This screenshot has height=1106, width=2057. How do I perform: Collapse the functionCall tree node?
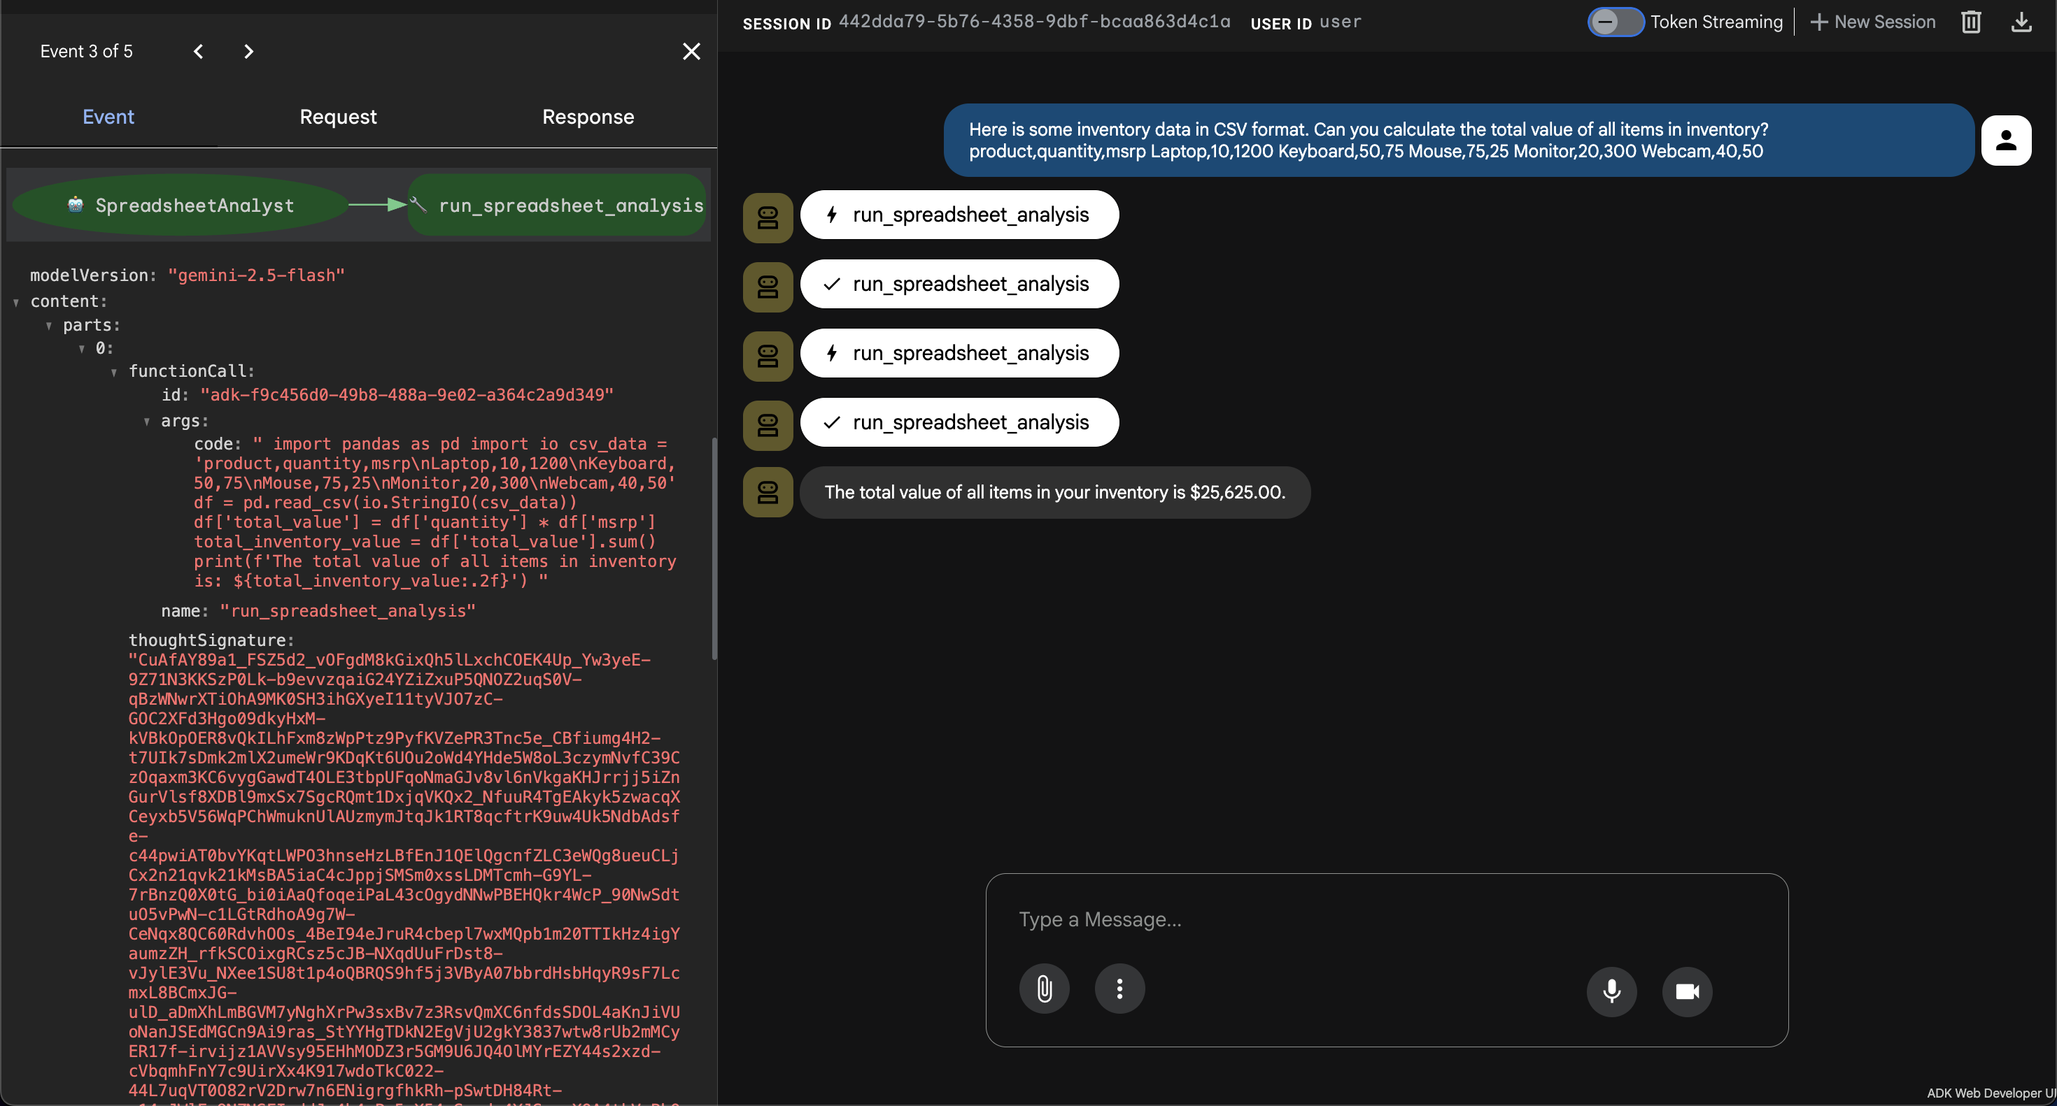click(114, 372)
